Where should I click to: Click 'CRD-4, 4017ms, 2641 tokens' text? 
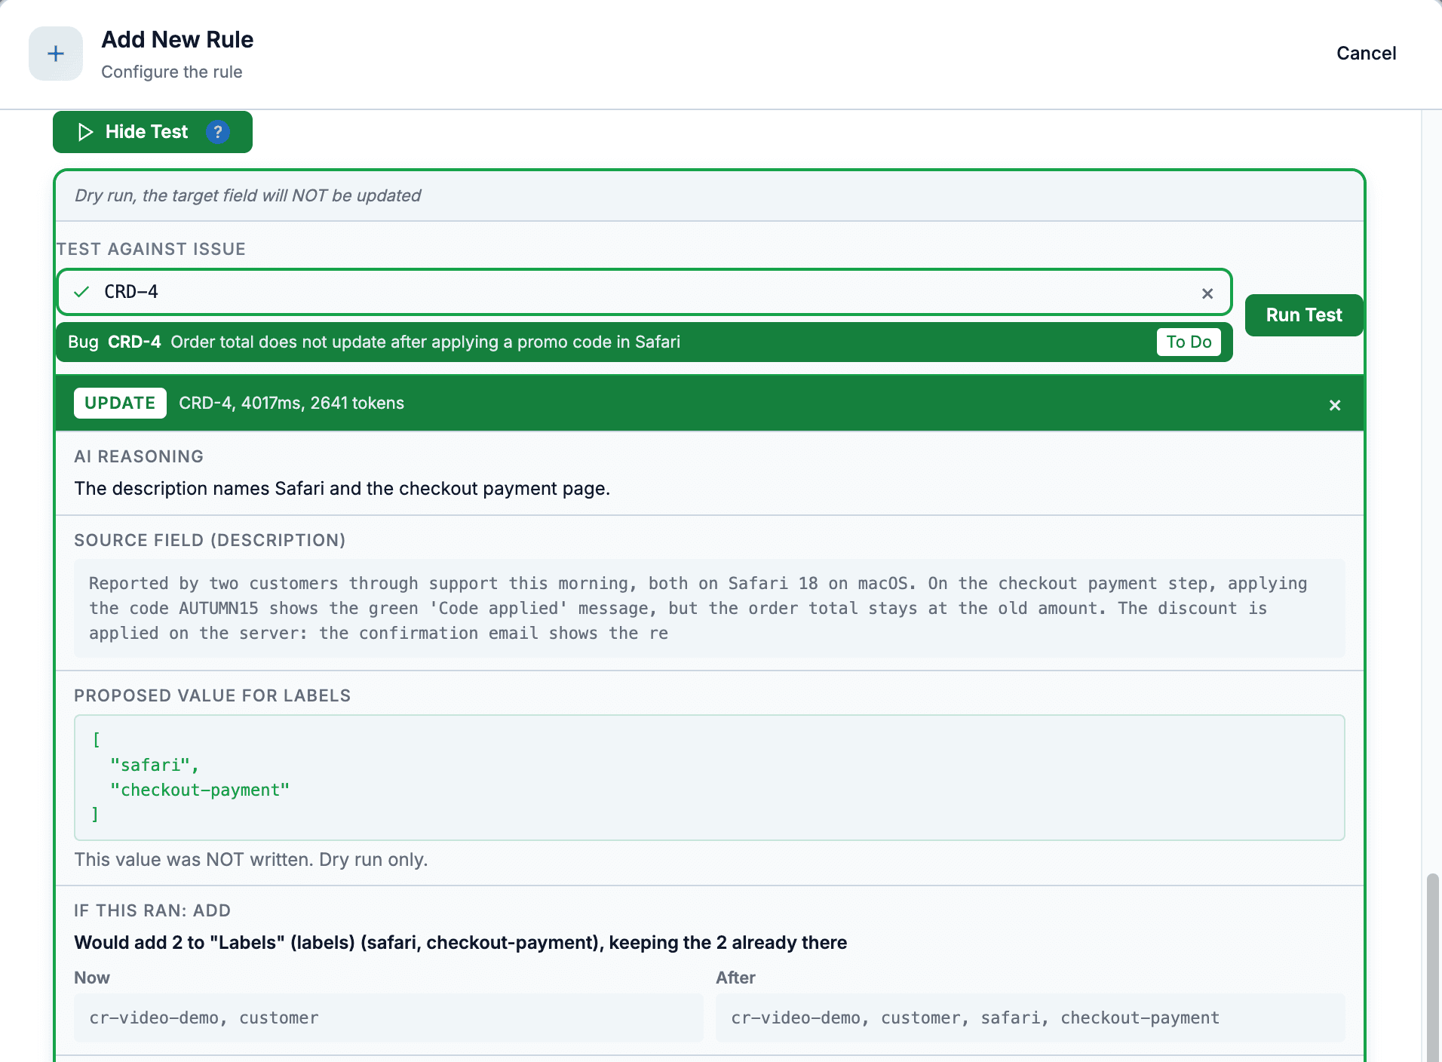(x=291, y=404)
